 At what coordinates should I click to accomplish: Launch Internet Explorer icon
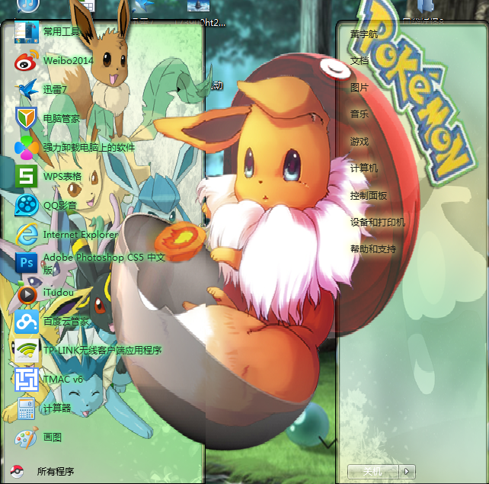tap(27, 234)
